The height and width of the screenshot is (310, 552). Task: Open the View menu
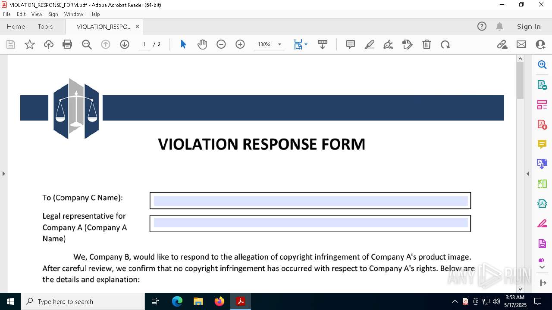[37, 14]
